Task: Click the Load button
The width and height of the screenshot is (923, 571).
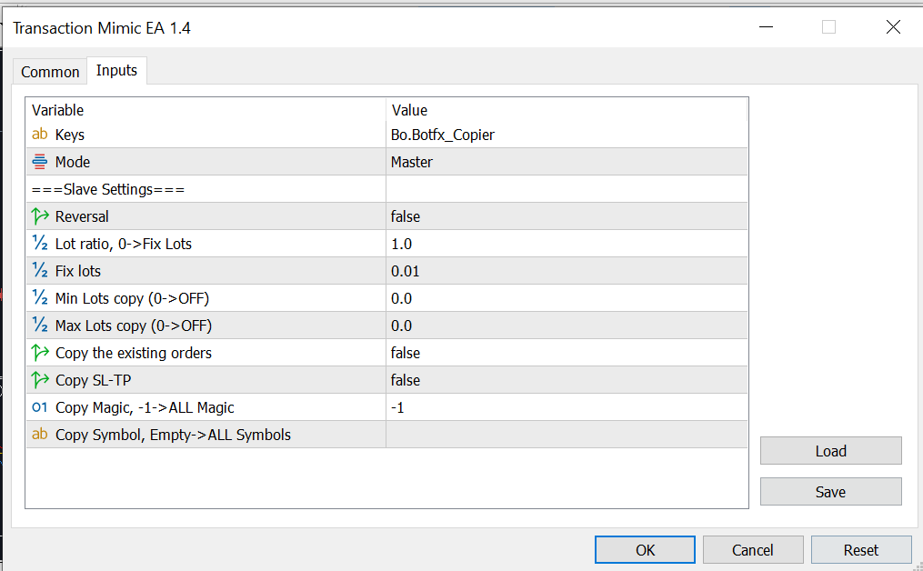Action: 830,451
